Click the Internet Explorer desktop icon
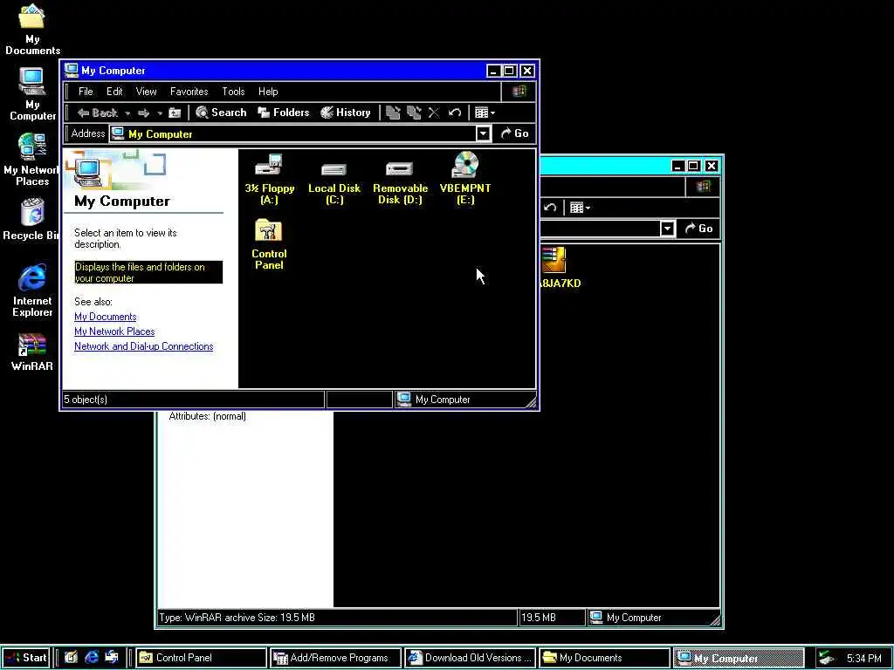894x670 pixels. [32, 290]
